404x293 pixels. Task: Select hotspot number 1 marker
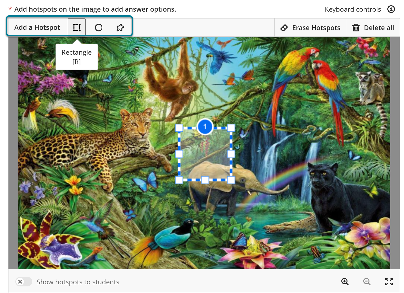coord(205,127)
